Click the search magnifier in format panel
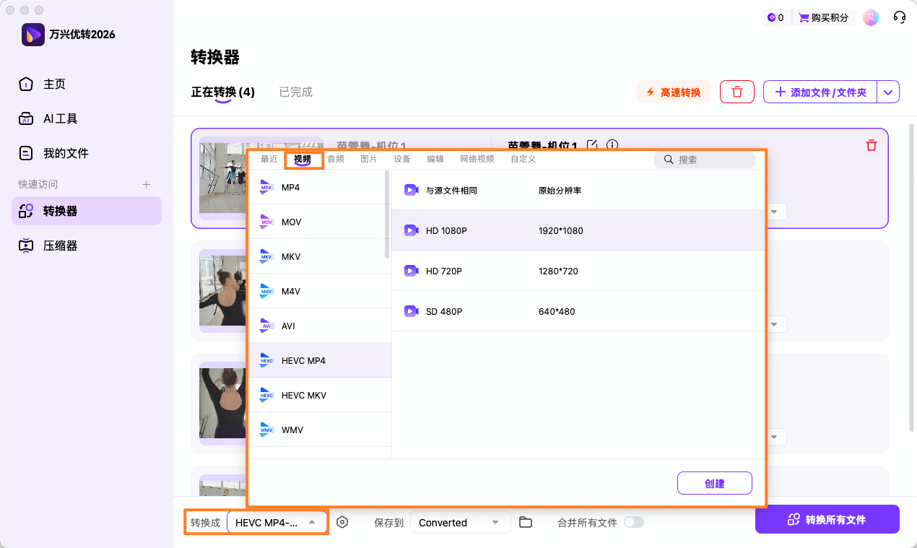 click(x=668, y=160)
